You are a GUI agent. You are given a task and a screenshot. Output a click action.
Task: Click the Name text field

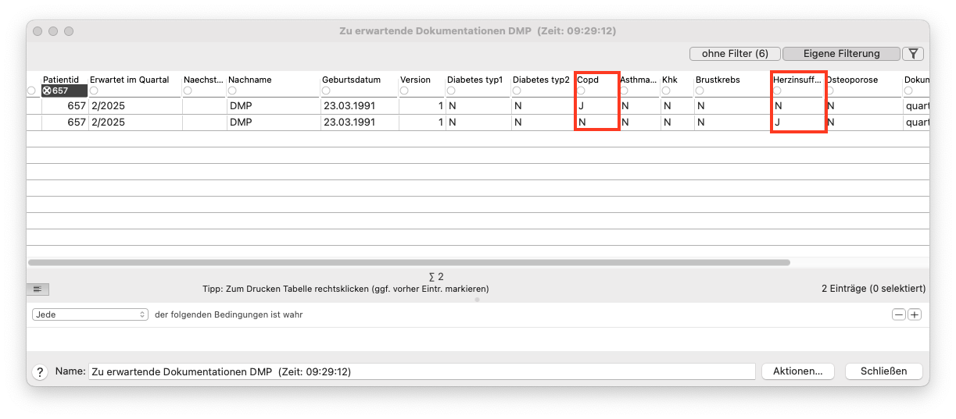(421, 371)
